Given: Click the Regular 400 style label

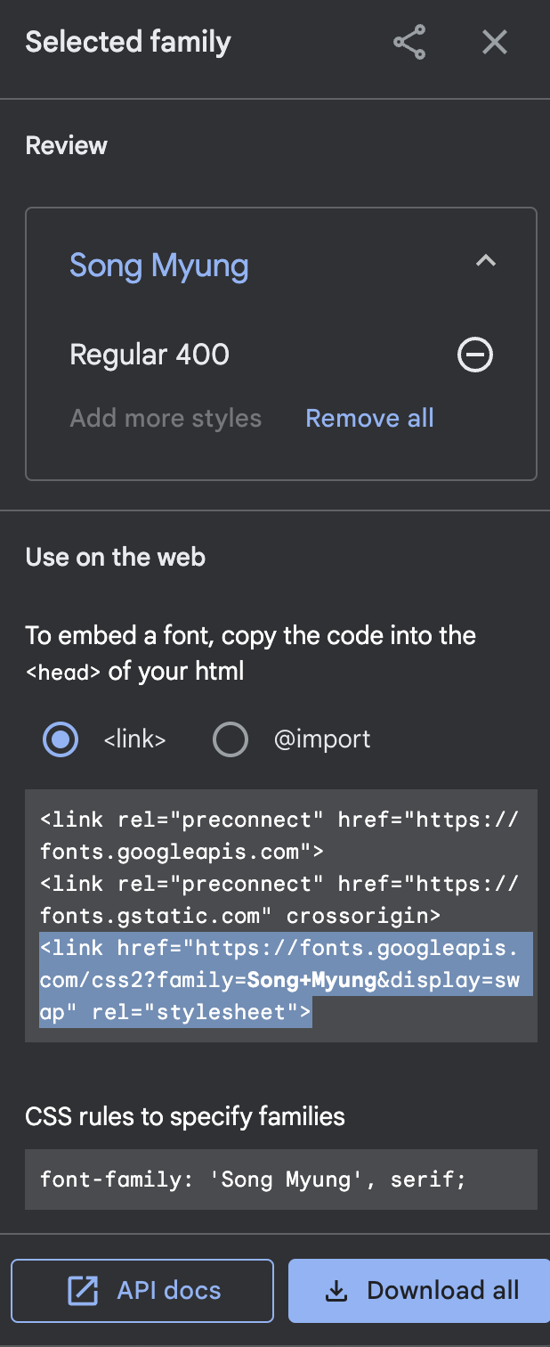Looking at the screenshot, I should [150, 355].
